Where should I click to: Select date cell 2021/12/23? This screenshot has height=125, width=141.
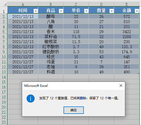pyautogui.click(x=23, y=52)
